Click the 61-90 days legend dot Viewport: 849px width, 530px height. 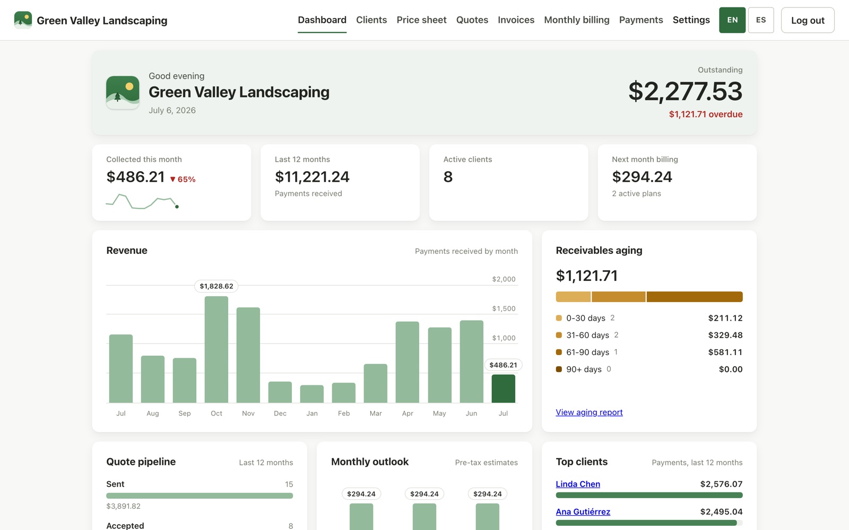click(x=559, y=352)
